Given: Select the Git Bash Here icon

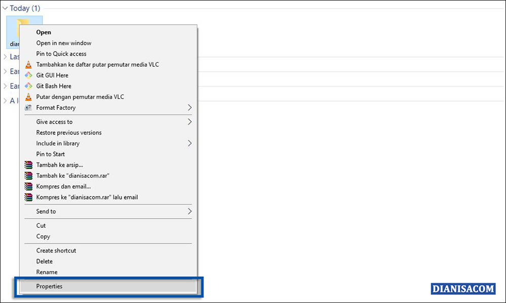Looking at the screenshot, I should [28, 86].
